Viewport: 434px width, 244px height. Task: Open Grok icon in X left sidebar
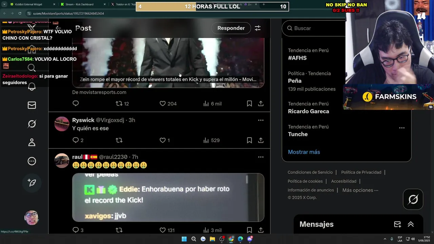32,124
